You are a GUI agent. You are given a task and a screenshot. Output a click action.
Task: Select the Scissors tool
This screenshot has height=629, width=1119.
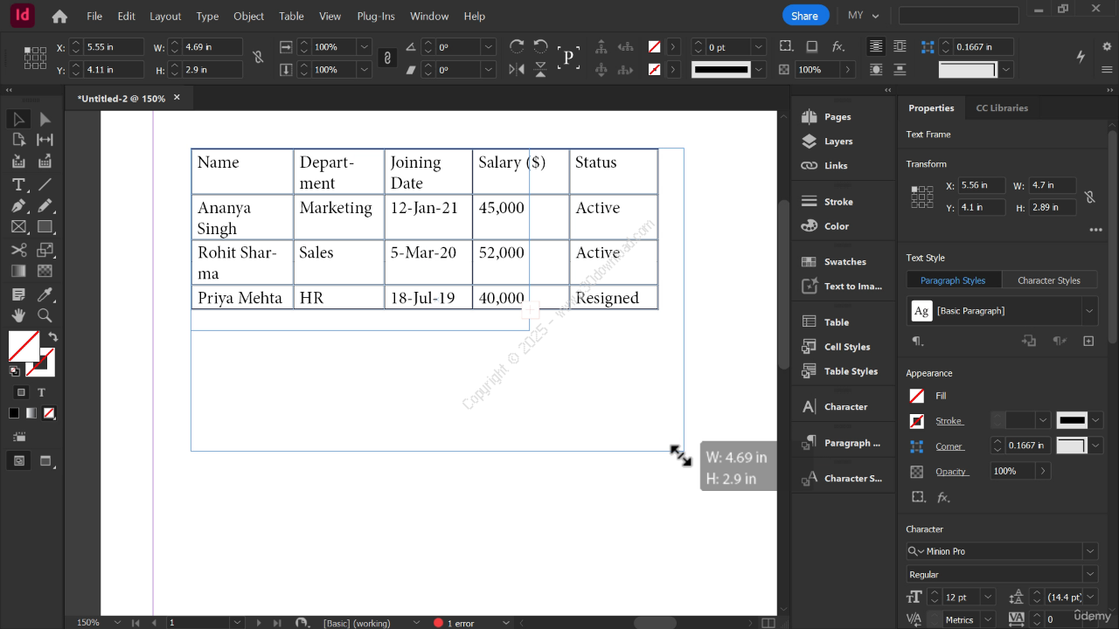(x=18, y=250)
